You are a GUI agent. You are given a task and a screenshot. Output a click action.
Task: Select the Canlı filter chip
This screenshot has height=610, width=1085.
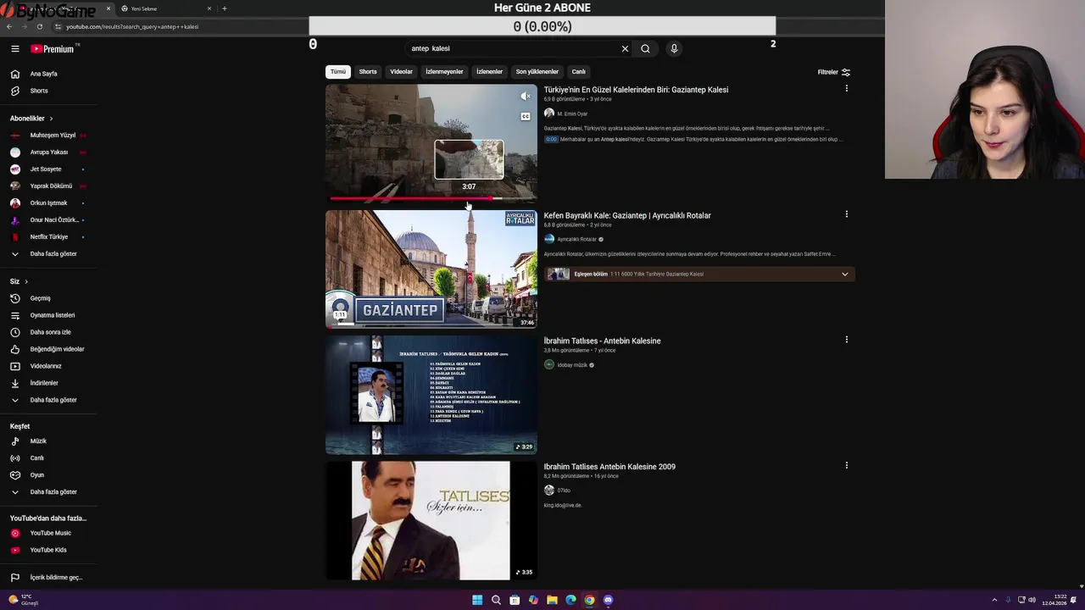tap(578, 72)
